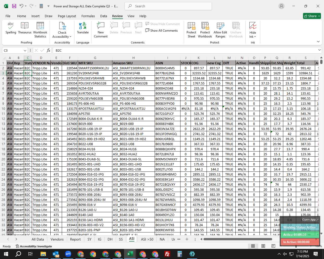The height and width of the screenshot is (259, 324).
Task: Open Zoom from the taskbar
Action: point(68,254)
